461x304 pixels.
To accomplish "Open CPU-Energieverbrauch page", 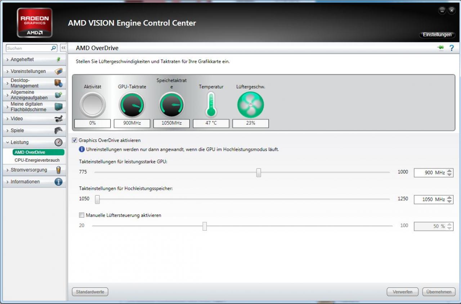I will pyautogui.click(x=37, y=160).
